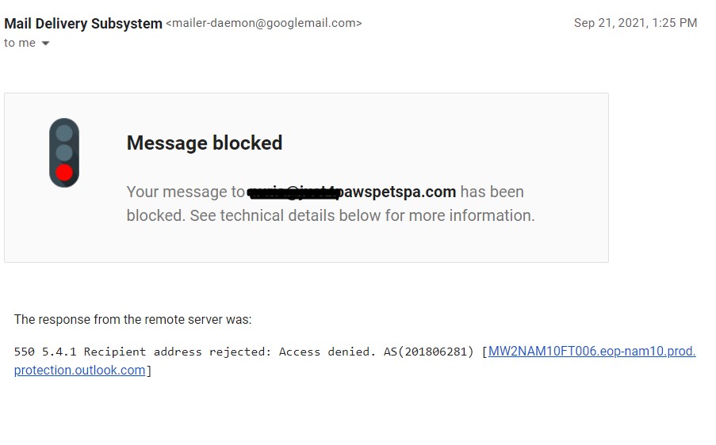
Task: Click the Sep 21, 2021 timestamp
Action: click(635, 23)
